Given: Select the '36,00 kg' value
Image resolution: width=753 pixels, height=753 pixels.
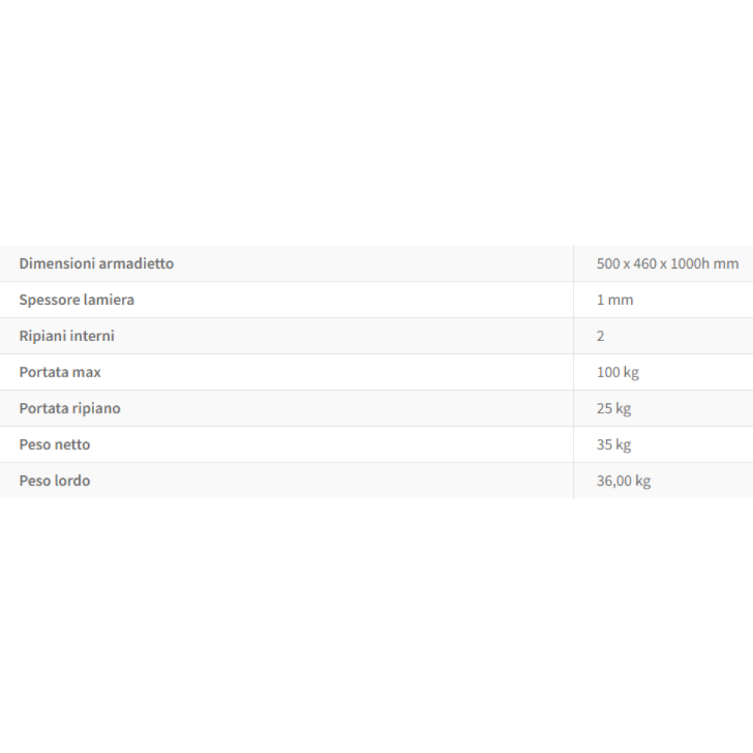Looking at the screenshot, I should point(623,480).
